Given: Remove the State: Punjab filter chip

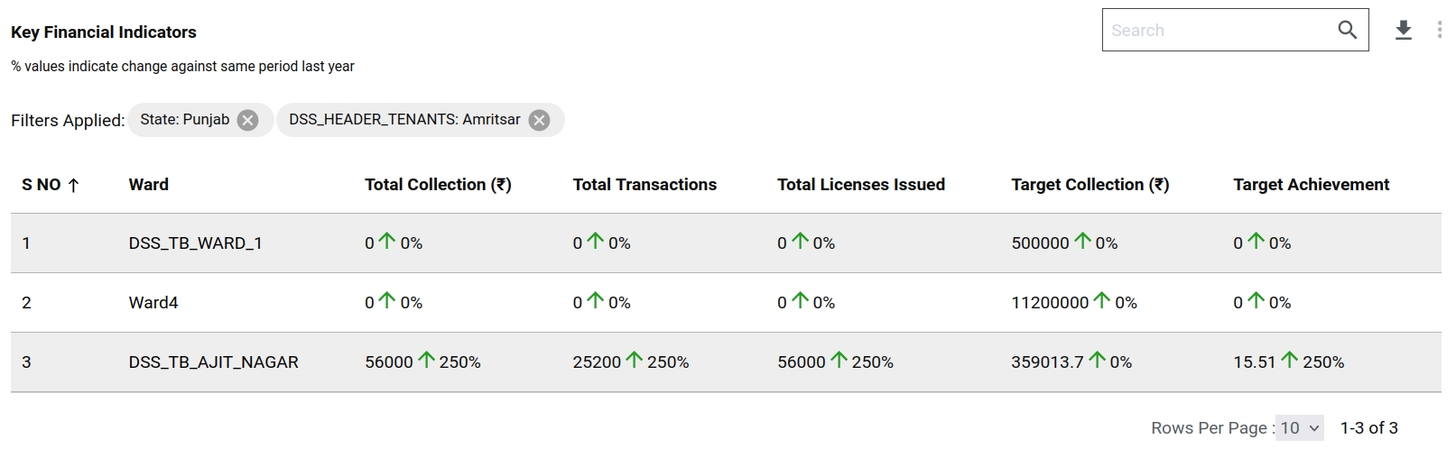Looking at the screenshot, I should point(247,120).
